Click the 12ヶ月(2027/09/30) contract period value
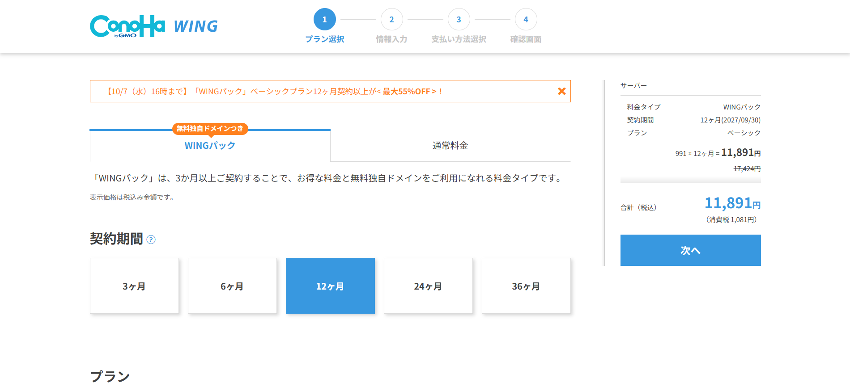 coord(730,120)
